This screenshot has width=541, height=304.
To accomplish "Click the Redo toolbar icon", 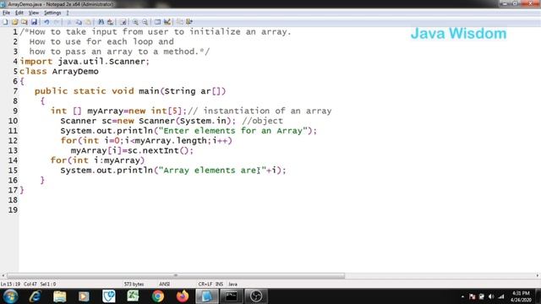I will (57, 22).
